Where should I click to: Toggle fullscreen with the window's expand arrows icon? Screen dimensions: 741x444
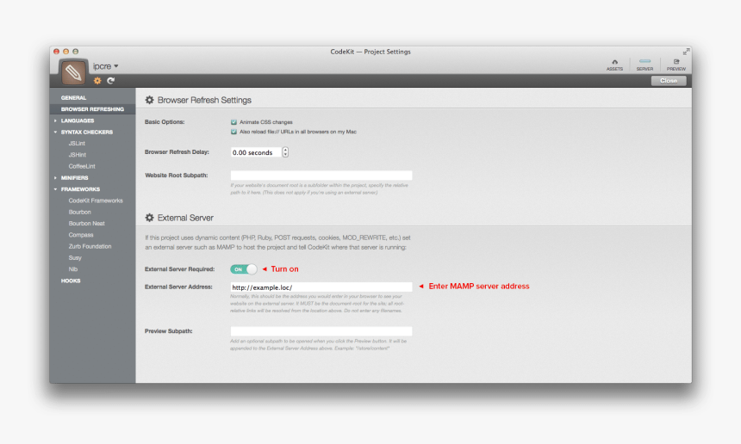tap(686, 52)
